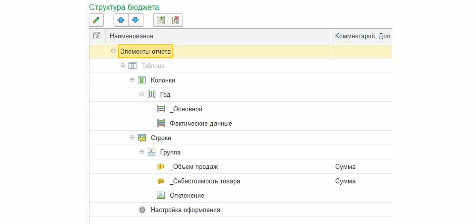Screen dimensions: 476x224
Task: Click the pencil edit button
Action: (96, 20)
